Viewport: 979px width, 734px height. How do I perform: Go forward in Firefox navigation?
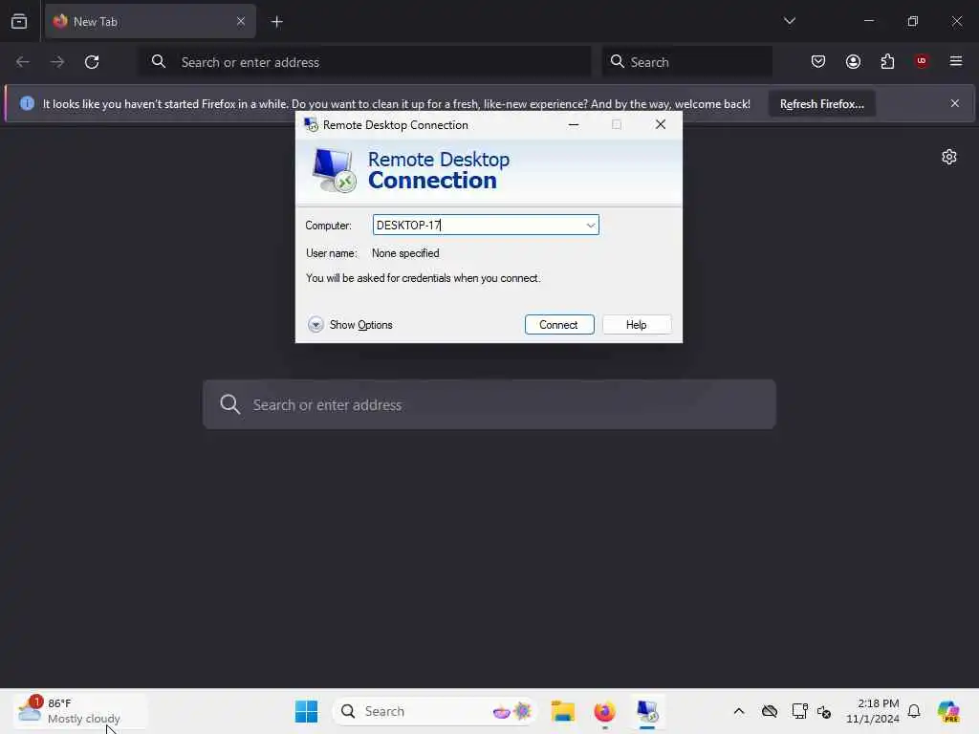pos(57,62)
